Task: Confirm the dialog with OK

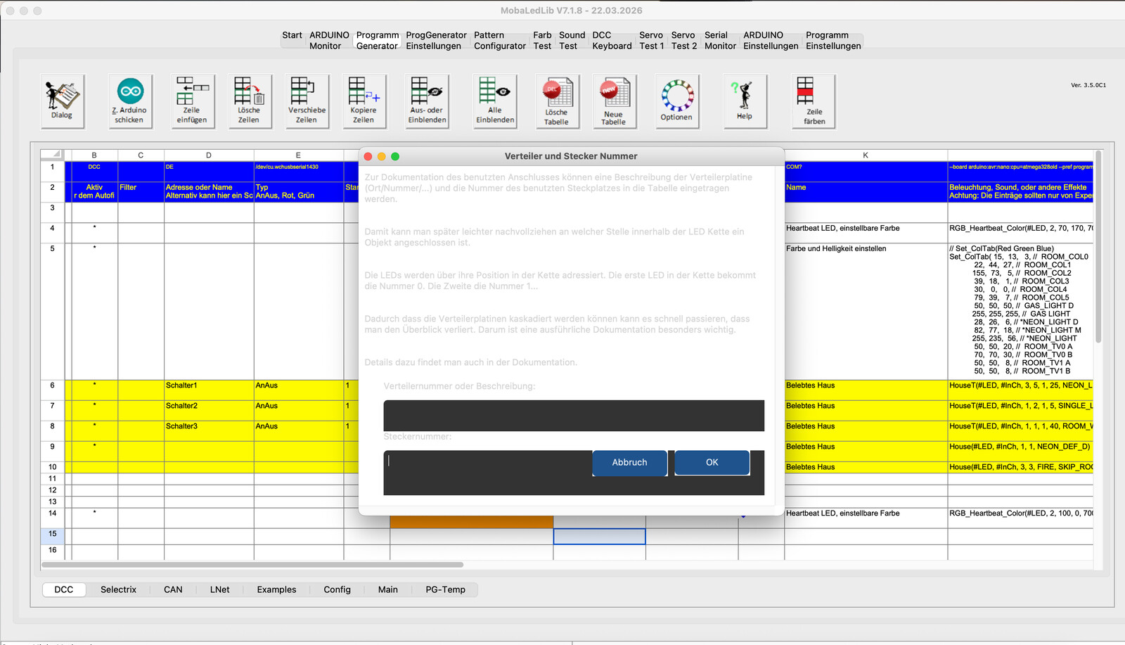Action: click(712, 462)
